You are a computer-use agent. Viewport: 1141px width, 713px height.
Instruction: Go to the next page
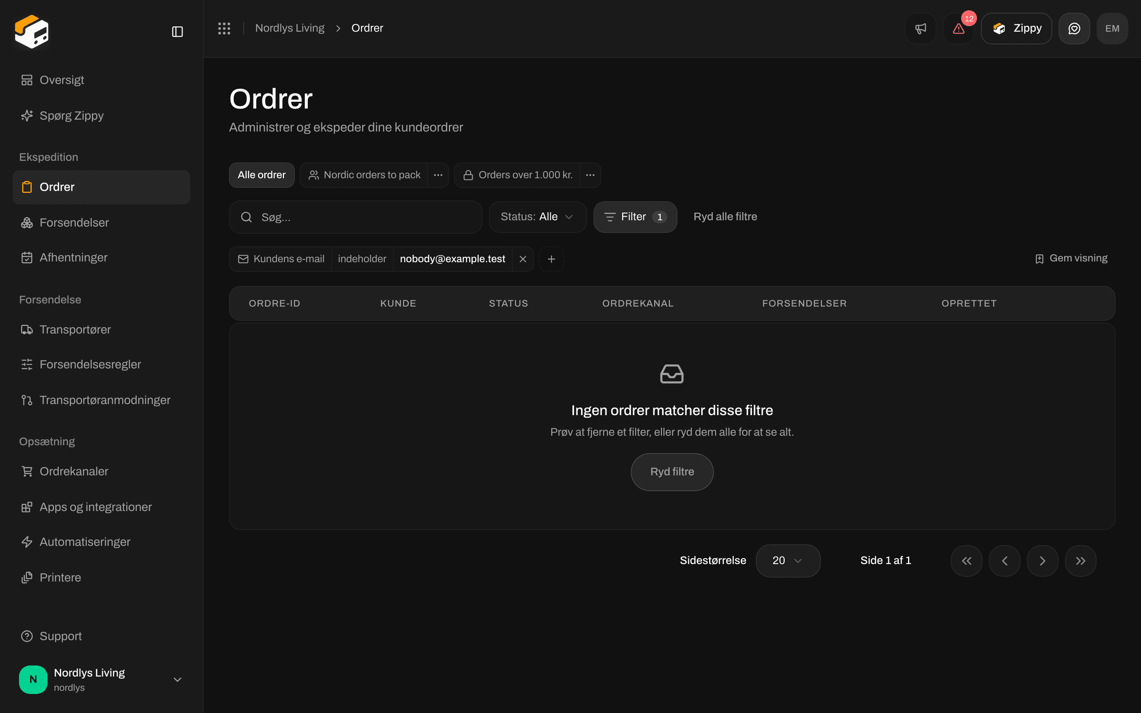[x=1042, y=560]
